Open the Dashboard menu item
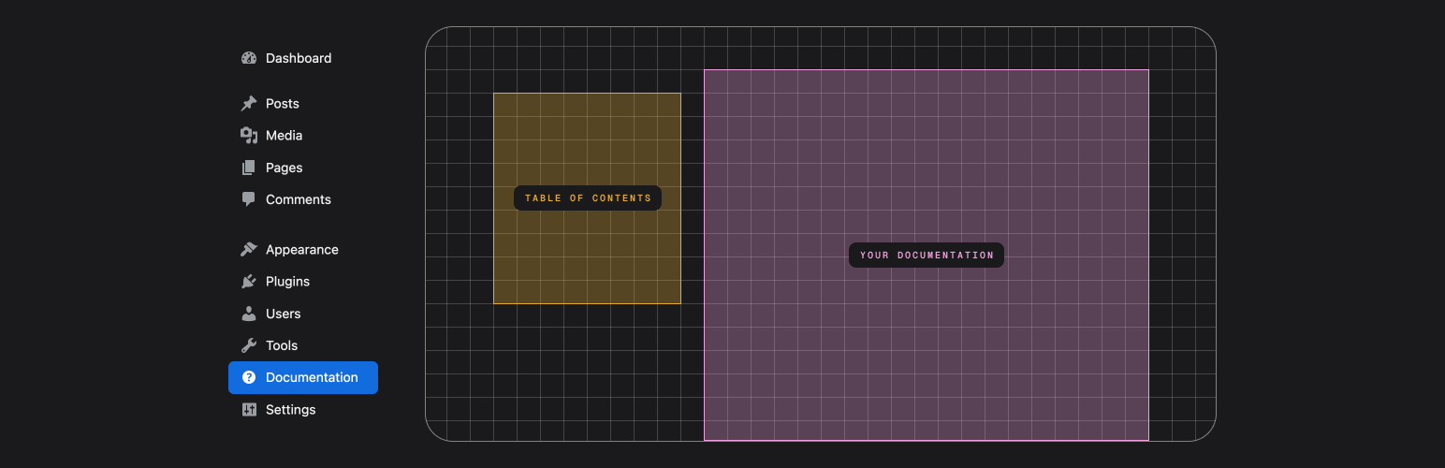This screenshot has width=1445, height=468. 298,58
